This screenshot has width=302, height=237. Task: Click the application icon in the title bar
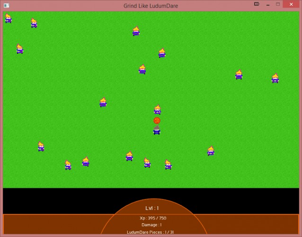[6, 6]
